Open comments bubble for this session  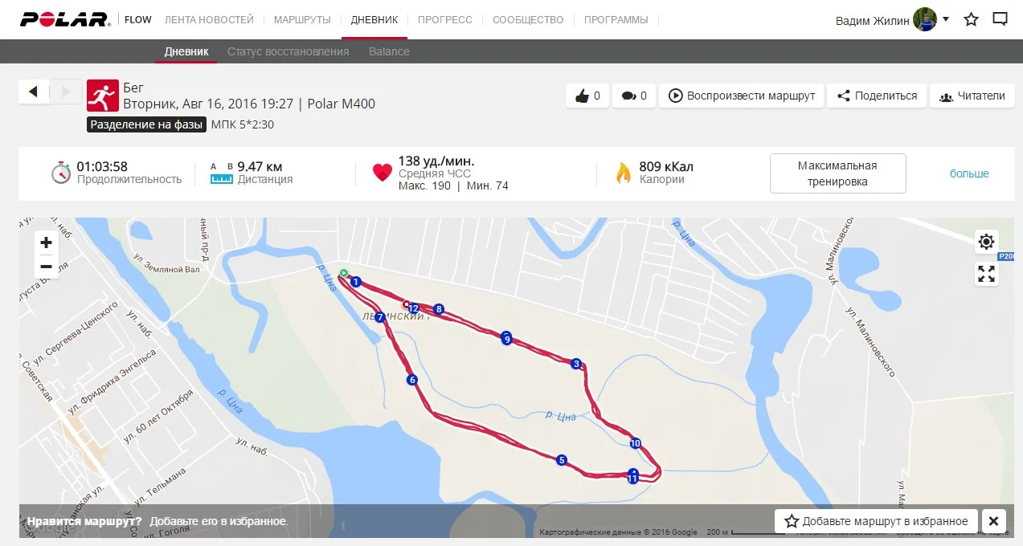click(x=634, y=96)
